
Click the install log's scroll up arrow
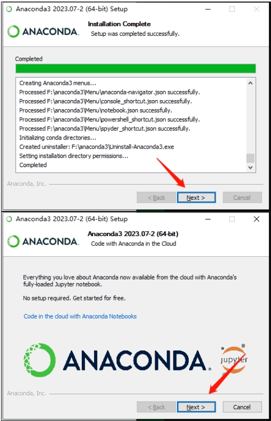[251, 83]
